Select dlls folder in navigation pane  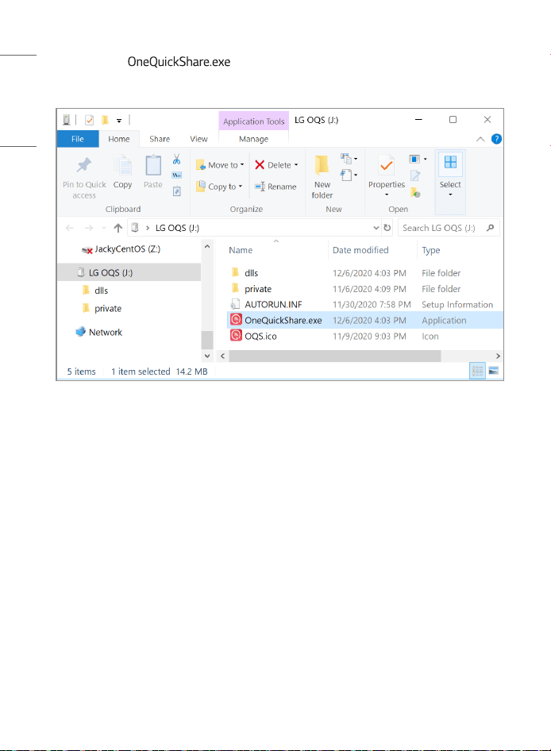point(95,291)
